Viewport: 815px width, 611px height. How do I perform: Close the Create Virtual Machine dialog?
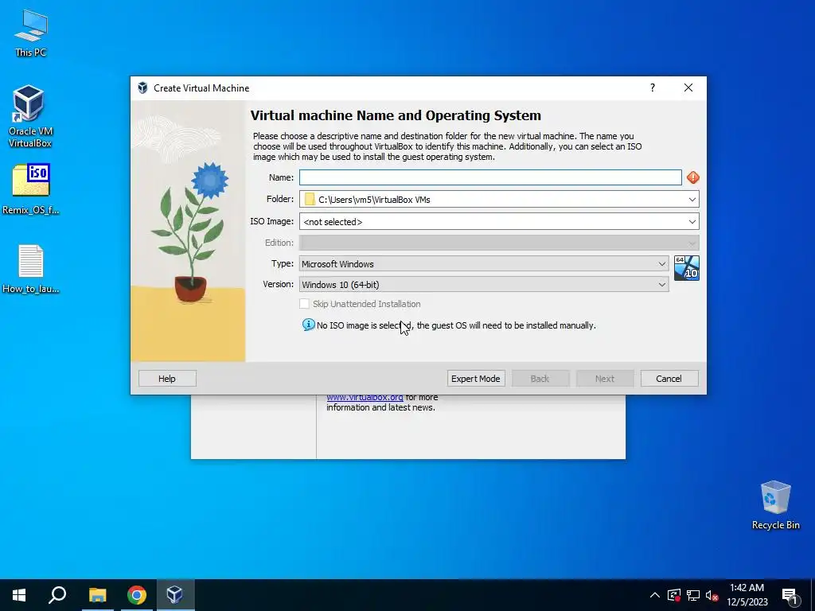point(688,88)
